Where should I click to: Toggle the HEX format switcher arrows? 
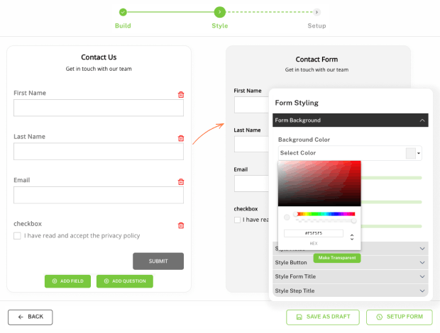point(352,237)
